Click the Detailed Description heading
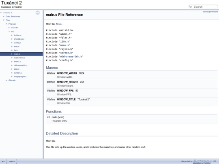 coord(62,134)
